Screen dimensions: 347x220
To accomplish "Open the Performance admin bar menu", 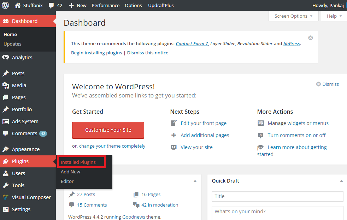I will 106,6.
